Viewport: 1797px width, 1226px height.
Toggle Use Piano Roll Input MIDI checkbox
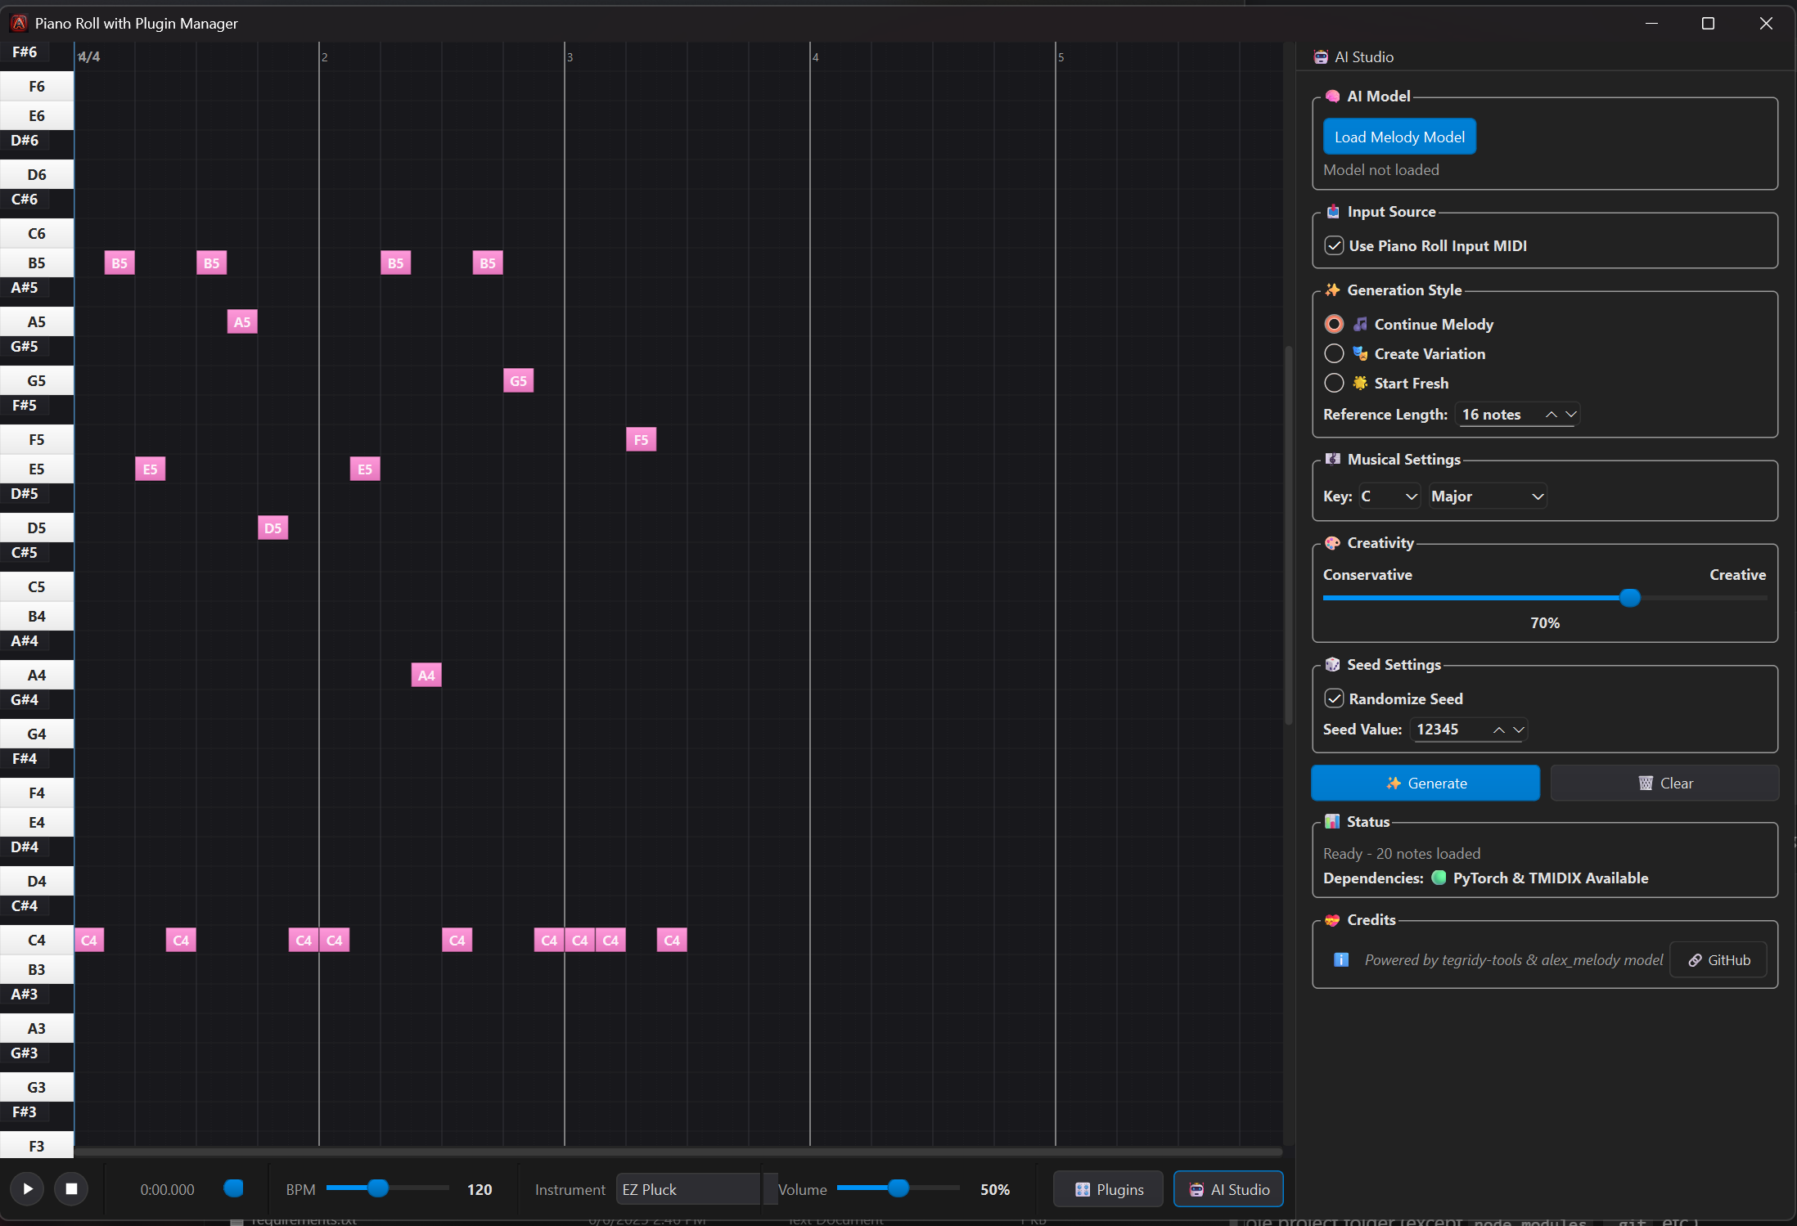pos(1334,245)
